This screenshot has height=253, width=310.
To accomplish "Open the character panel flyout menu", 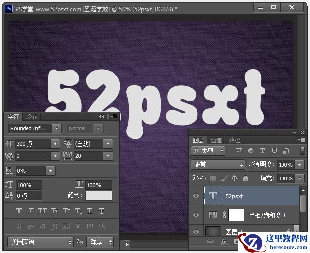I will pos(114,116).
